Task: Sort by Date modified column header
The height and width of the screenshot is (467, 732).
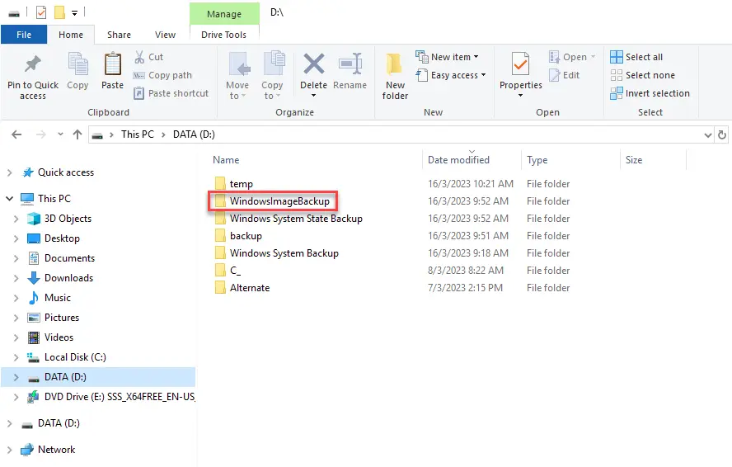Action: [x=458, y=160]
